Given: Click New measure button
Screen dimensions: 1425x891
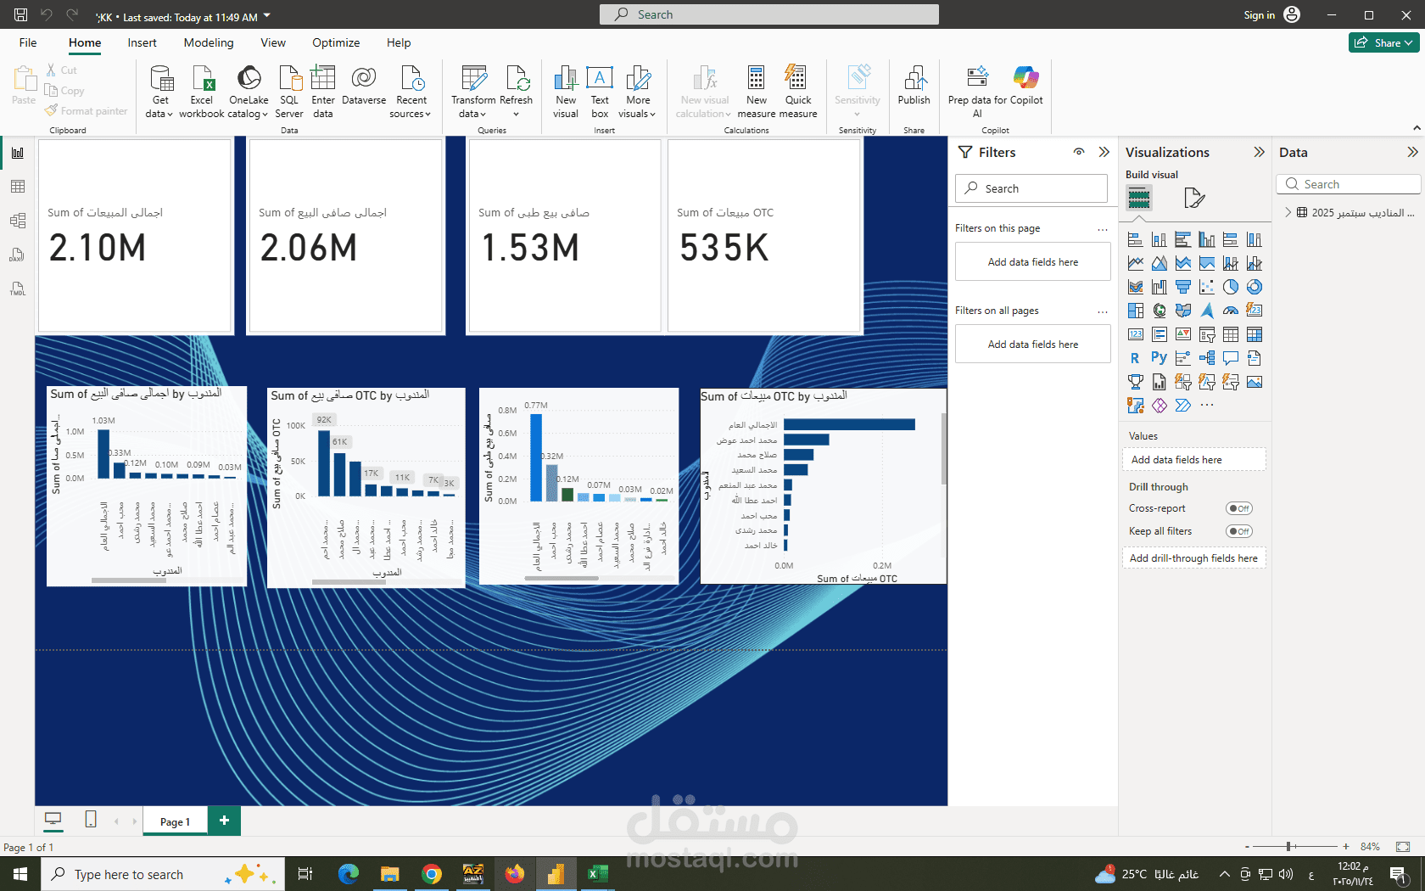Looking at the screenshot, I should pyautogui.click(x=756, y=92).
